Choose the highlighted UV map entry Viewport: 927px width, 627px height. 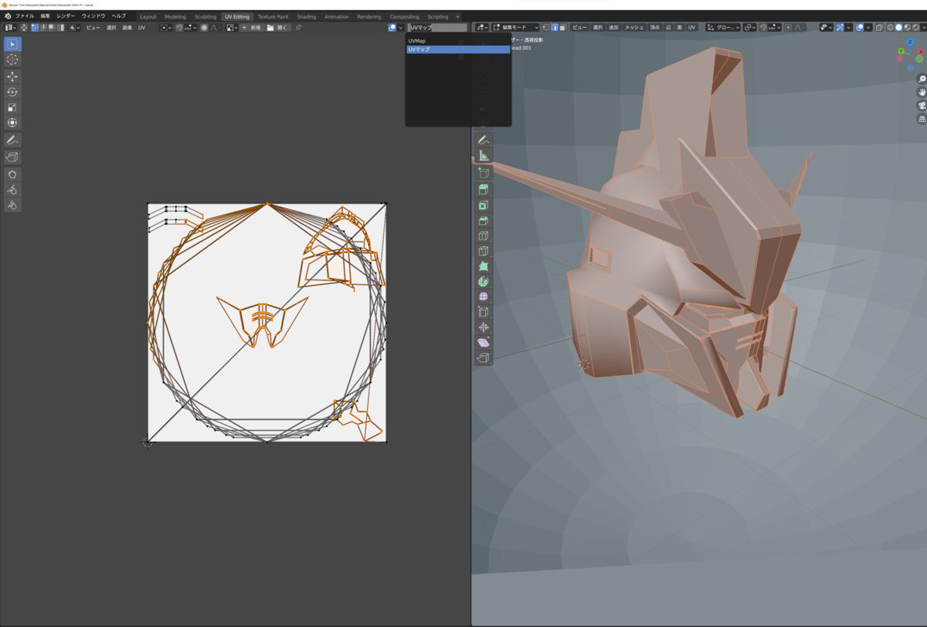[458, 49]
